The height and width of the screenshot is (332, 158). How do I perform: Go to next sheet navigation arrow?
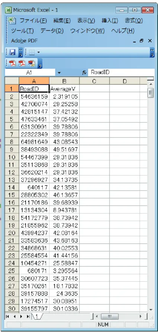(x=21, y=316)
